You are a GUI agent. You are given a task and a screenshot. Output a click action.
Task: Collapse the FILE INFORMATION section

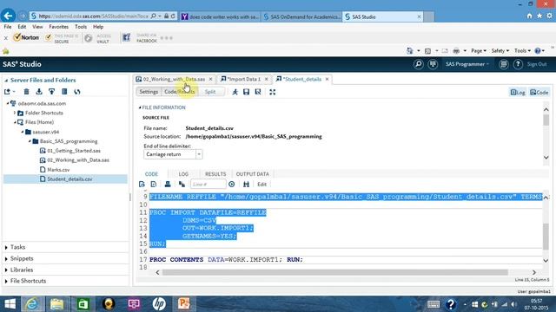point(140,107)
